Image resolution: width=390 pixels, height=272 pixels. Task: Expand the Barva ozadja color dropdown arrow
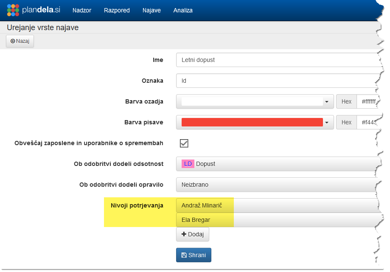coord(326,102)
